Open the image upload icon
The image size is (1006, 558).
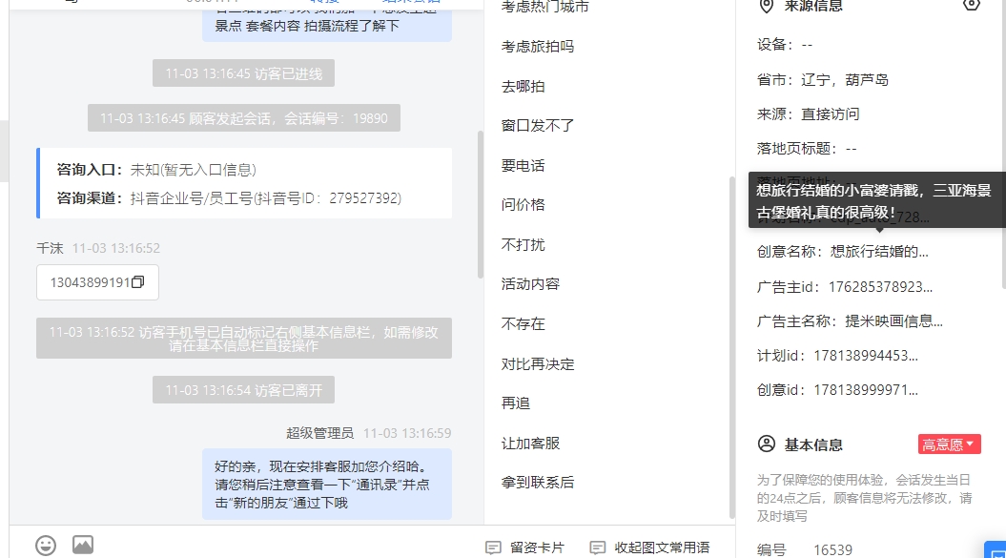point(83,545)
